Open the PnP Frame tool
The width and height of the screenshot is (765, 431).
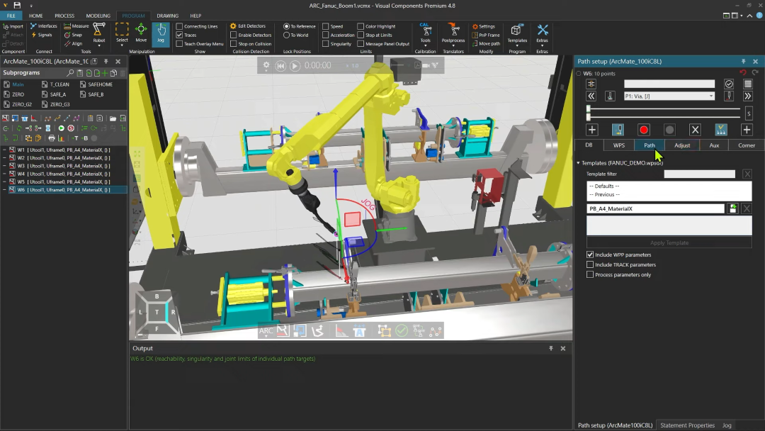(486, 35)
